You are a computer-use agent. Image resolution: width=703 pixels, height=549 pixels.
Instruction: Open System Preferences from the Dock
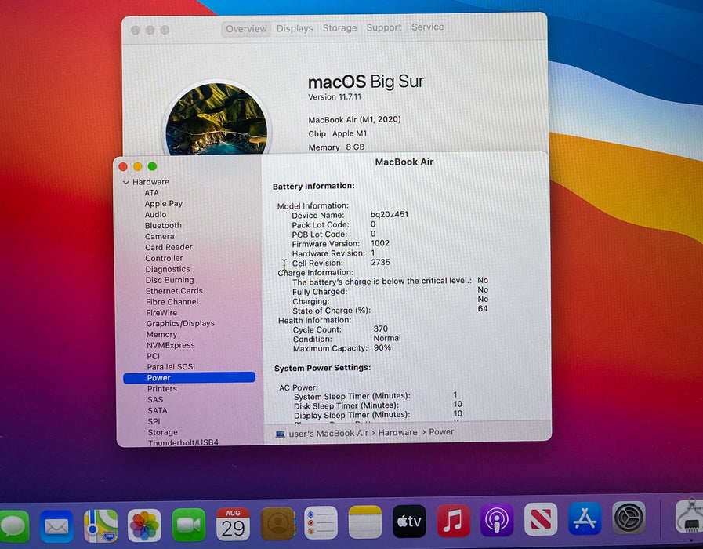coord(629,518)
